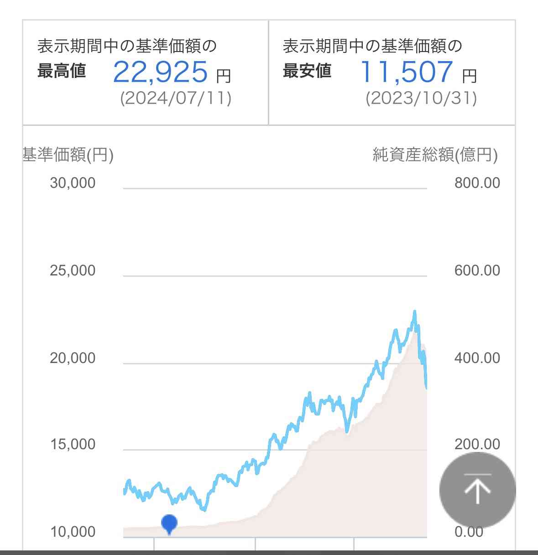Tap the scroll-to-top arrow button

pyautogui.click(x=477, y=490)
